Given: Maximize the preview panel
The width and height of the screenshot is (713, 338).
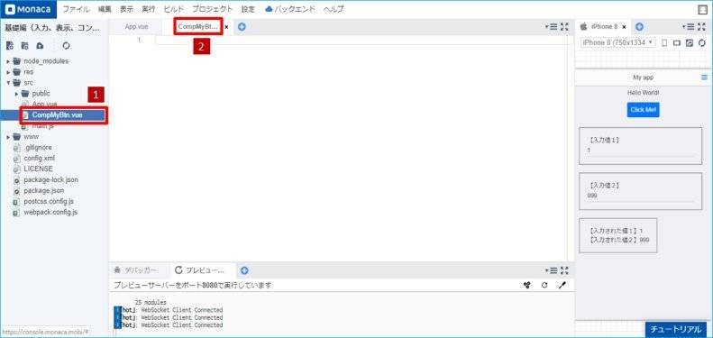Looking at the screenshot, I should pos(701,27).
